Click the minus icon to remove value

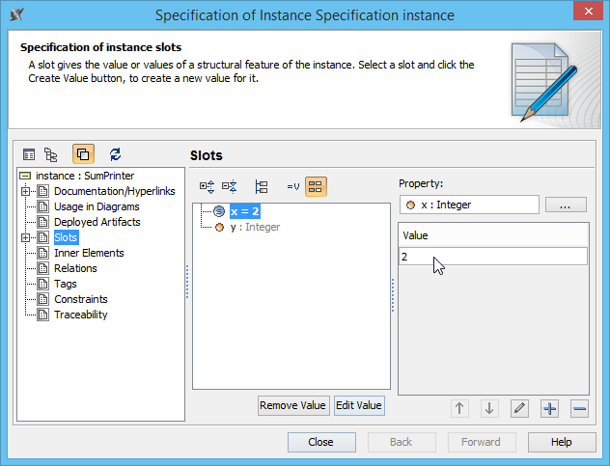pos(579,408)
